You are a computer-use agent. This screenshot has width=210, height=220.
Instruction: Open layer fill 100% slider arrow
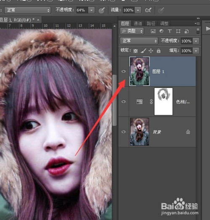coord(196,51)
